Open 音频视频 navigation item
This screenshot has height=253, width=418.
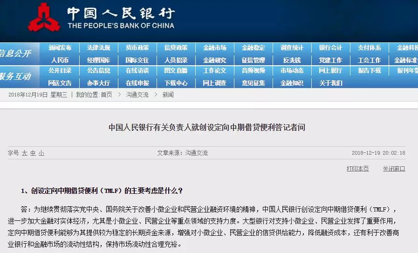(253, 71)
